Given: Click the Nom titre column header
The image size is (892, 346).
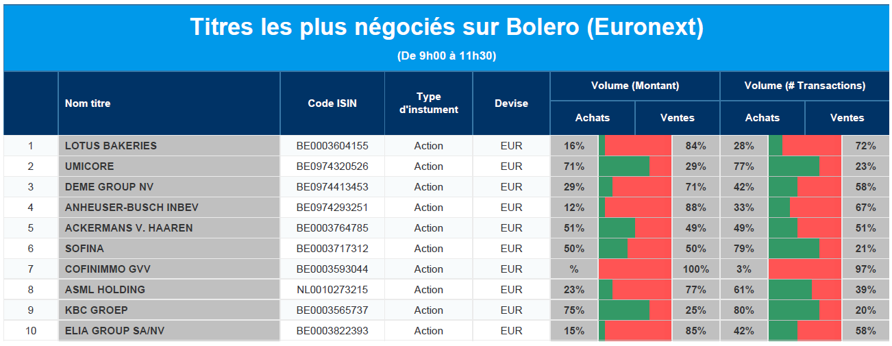Looking at the screenshot, I should coord(88,103).
